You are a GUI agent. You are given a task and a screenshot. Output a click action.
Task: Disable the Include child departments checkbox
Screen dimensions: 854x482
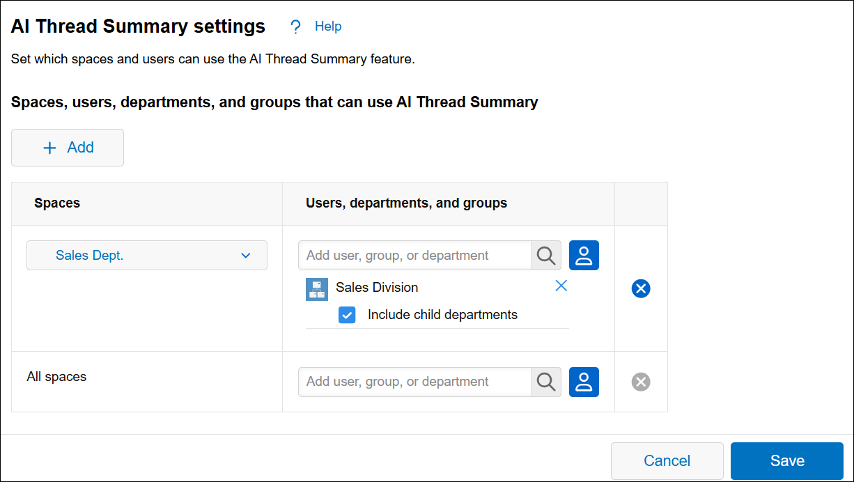tap(347, 315)
